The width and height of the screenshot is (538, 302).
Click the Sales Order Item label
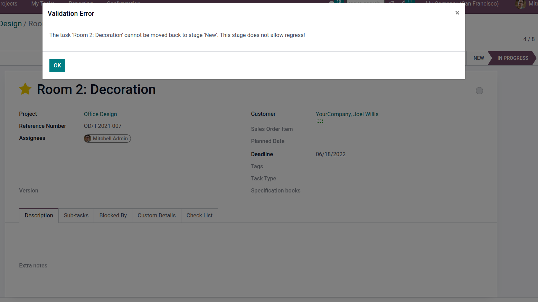click(272, 129)
